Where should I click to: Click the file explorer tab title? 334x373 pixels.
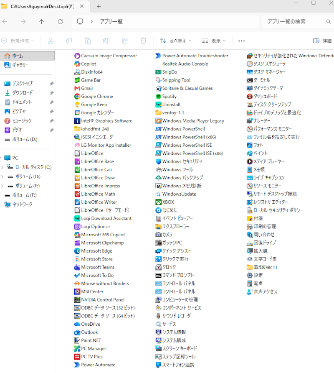point(42,6)
